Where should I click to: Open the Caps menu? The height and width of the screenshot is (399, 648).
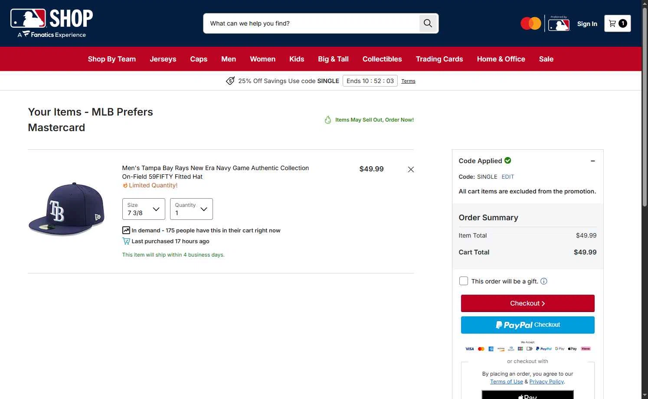pos(199,59)
